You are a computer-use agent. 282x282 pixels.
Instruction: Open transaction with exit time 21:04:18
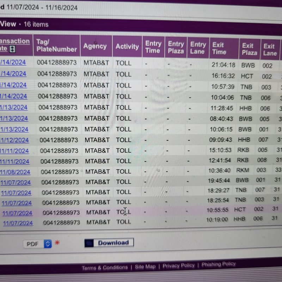[x=13, y=63]
